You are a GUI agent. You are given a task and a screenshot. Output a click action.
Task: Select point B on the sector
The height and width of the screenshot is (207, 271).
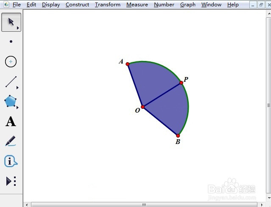(x=178, y=136)
